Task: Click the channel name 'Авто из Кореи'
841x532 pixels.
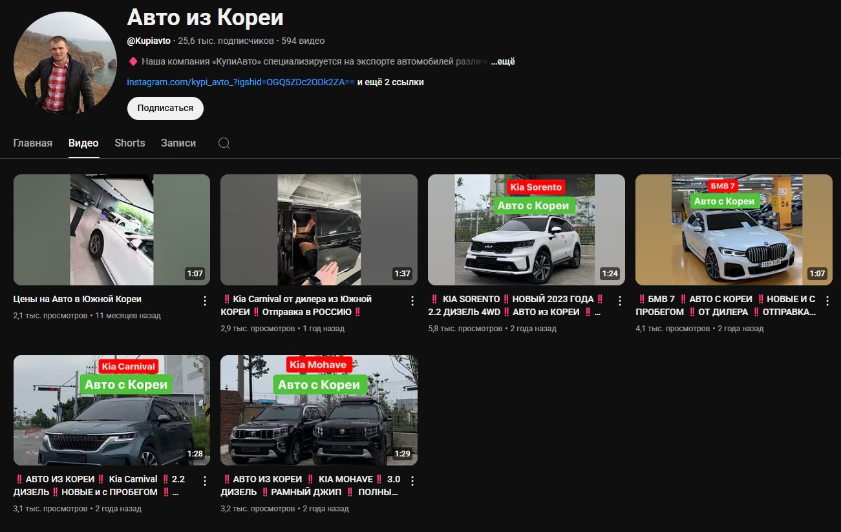Action: 205,17
